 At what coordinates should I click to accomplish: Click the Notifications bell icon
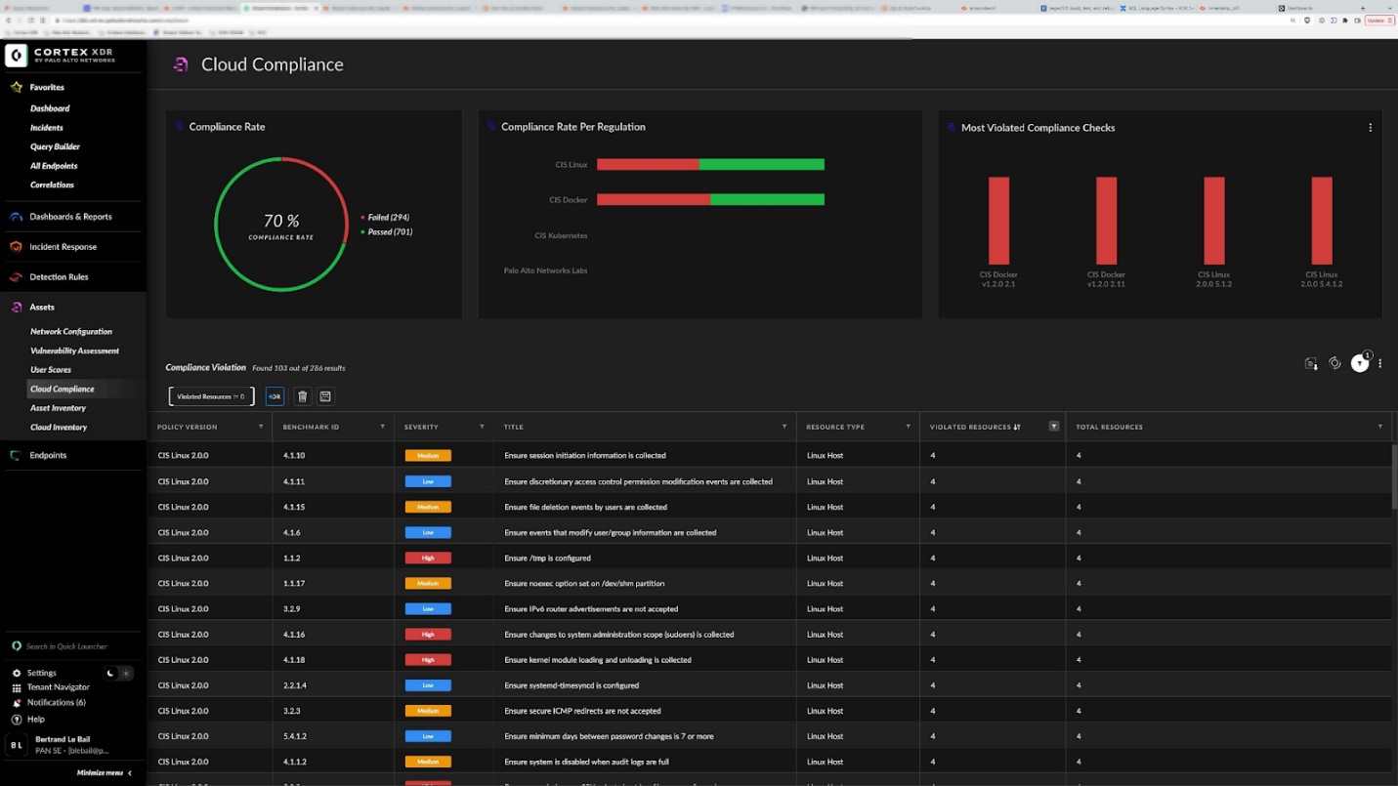tap(17, 701)
